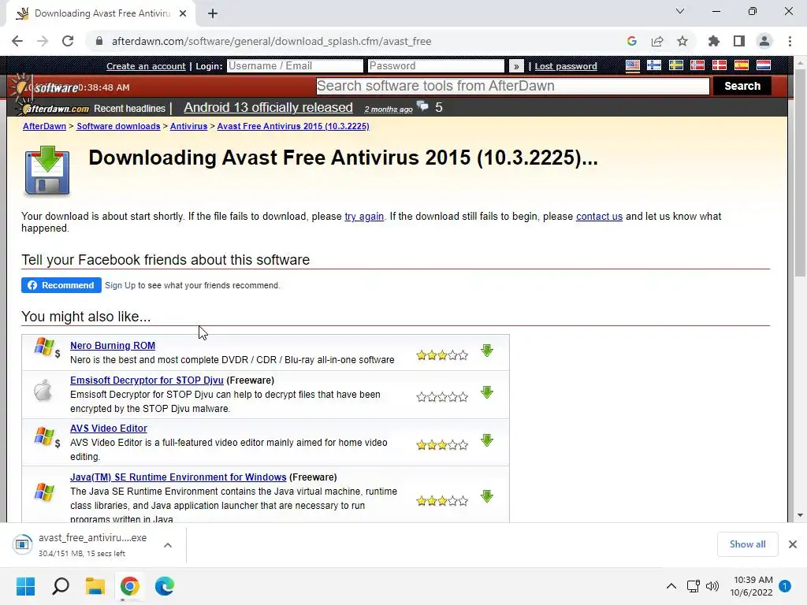Open Java SE Runtime Environment link
The image size is (807, 605).
pyautogui.click(x=178, y=477)
